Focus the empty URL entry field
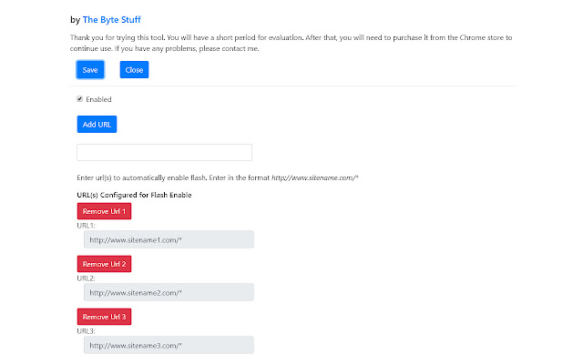The image size is (583, 364). (x=164, y=152)
